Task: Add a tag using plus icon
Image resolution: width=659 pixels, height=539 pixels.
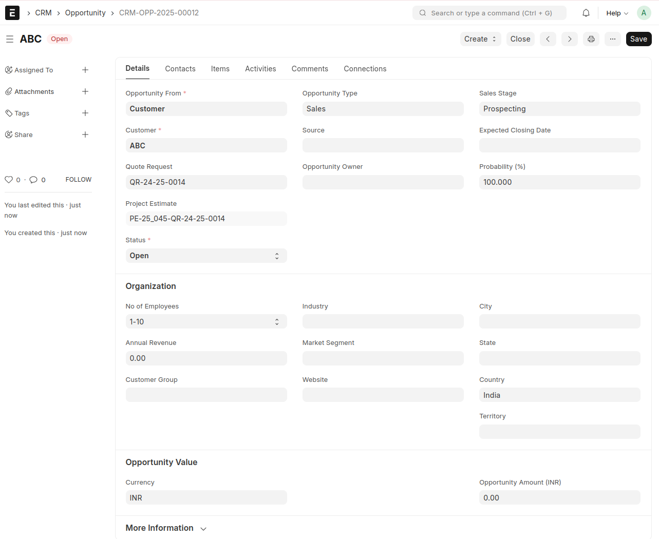Action: coord(85,113)
